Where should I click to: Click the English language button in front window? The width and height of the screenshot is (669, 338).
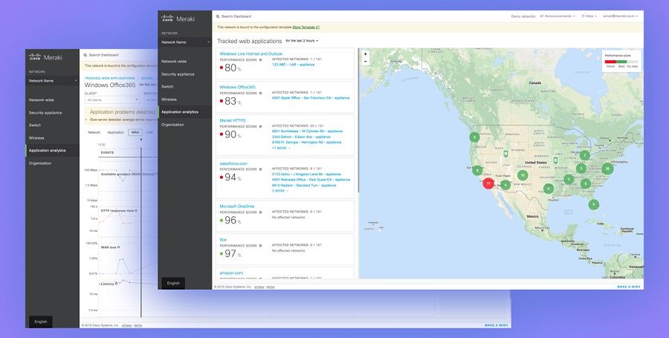(173, 283)
